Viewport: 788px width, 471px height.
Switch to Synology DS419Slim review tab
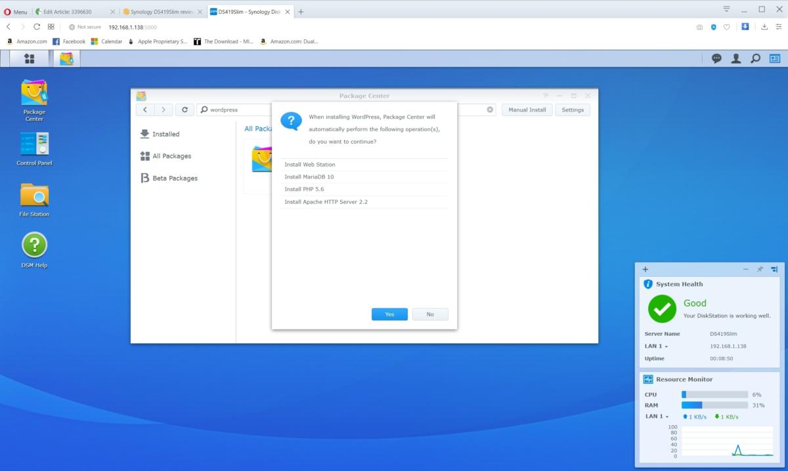tap(163, 12)
